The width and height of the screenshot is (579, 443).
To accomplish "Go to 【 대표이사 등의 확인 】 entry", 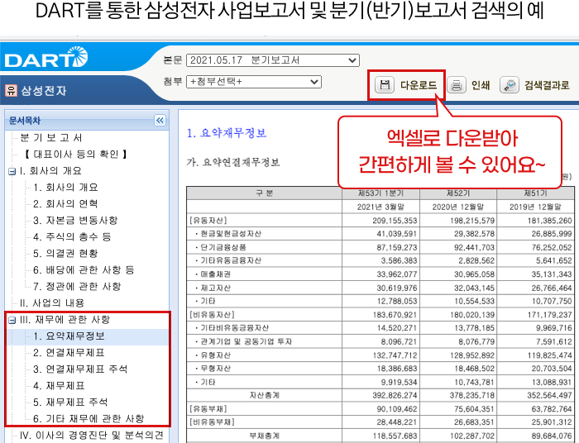I will point(75,154).
